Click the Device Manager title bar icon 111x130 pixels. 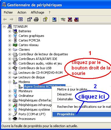[4, 5]
